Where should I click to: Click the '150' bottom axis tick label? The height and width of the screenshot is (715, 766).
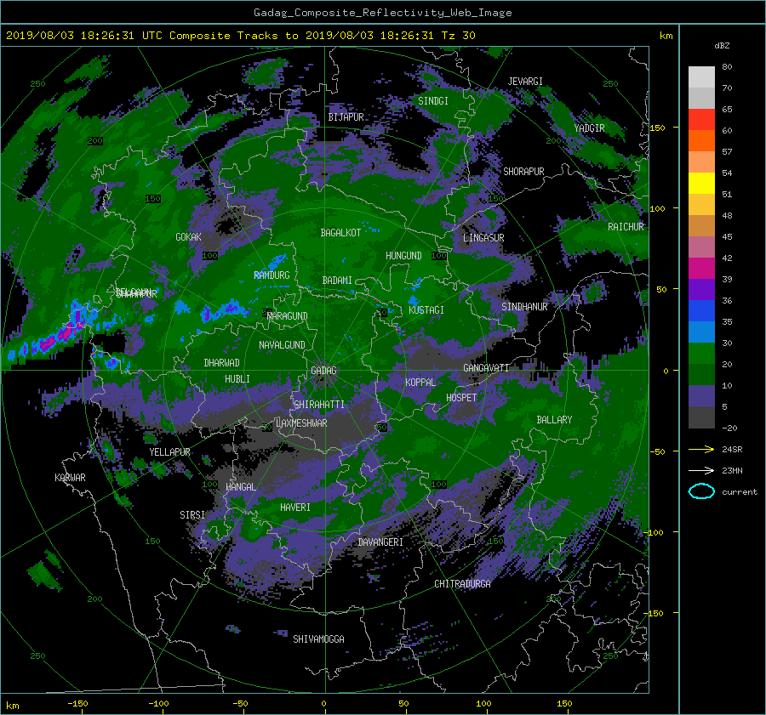tap(564, 704)
